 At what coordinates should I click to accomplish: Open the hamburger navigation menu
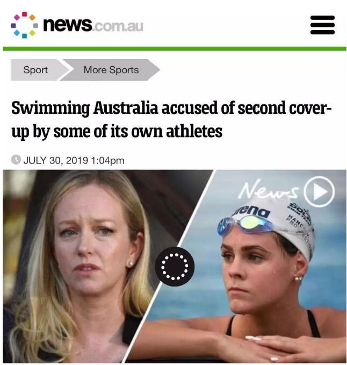tap(323, 25)
